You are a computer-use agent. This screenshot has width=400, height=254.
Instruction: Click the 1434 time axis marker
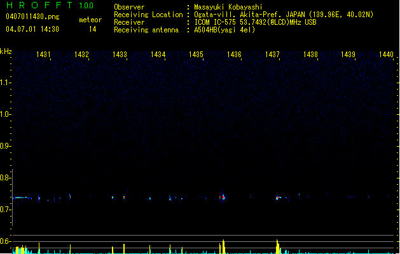tap(158, 55)
